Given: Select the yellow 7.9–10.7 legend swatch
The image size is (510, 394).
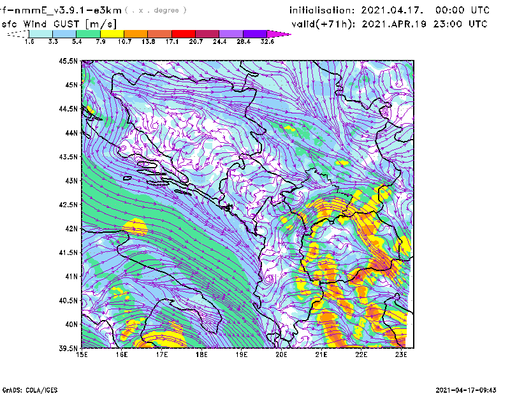Looking at the screenshot, I should tap(112, 34).
